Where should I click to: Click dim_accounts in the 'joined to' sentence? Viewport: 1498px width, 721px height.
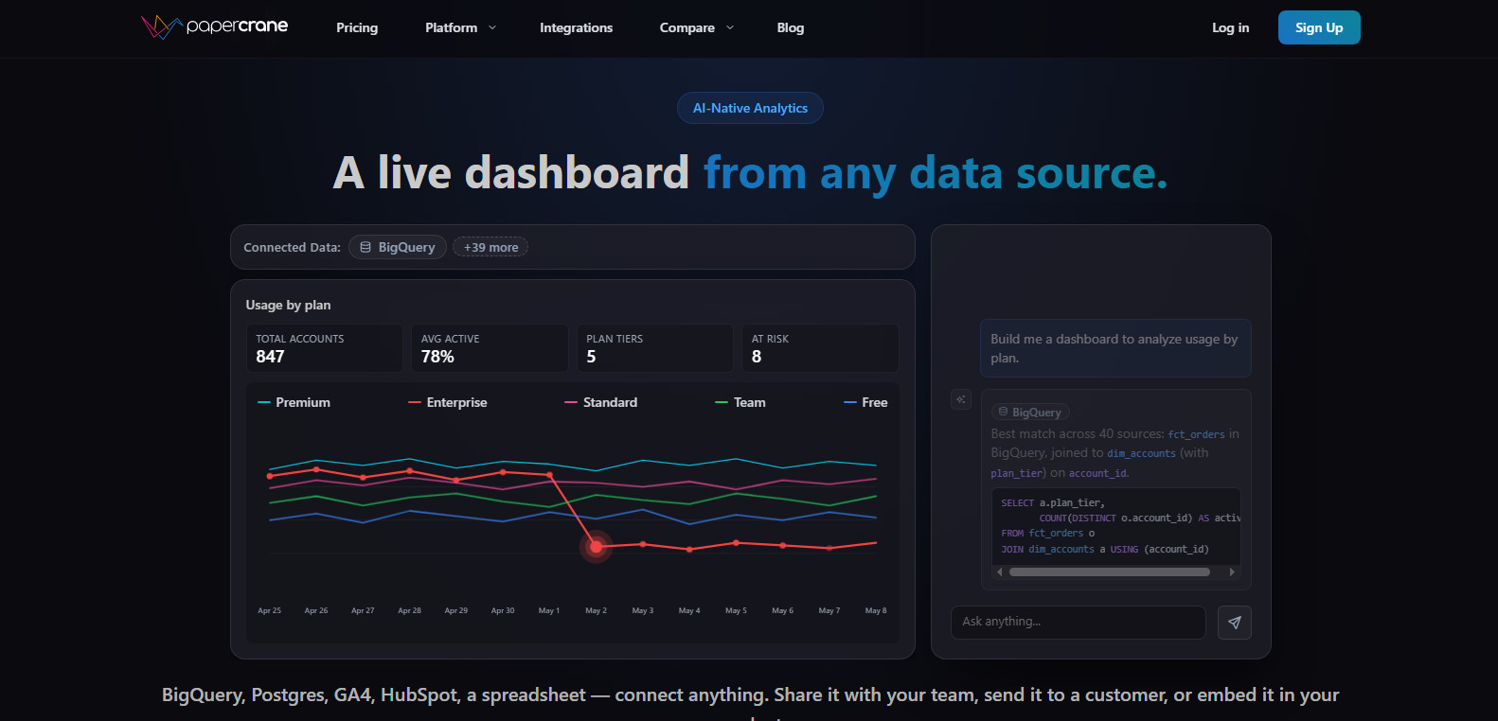(x=1141, y=453)
